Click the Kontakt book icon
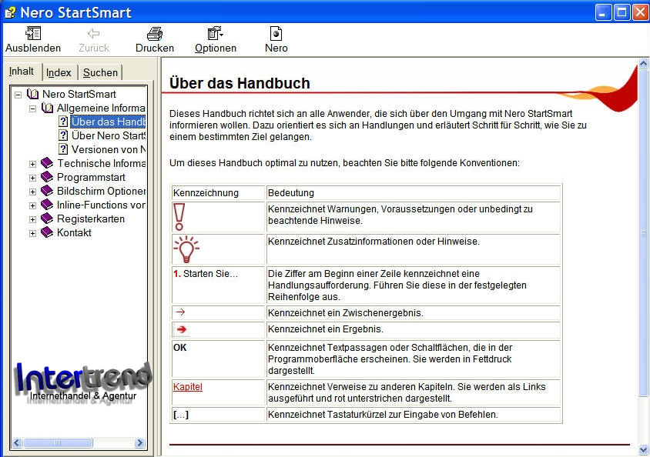Screen dimensions: 650x457 click(x=47, y=232)
